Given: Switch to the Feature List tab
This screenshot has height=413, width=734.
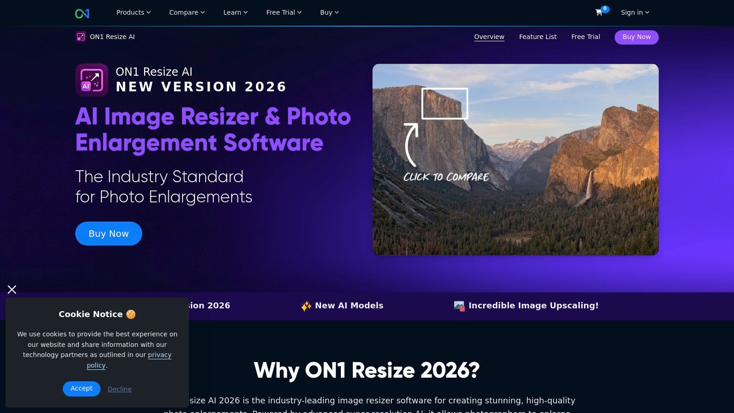Looking at the screenshot, I should tap(538, 37).
